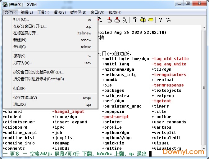
Task: Select 保存并退出(V) menu item
Action: pyautogui.click(x=25, y=98)
